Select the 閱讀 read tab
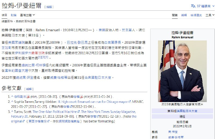The image size is (215, 139). tap(175, 15)
